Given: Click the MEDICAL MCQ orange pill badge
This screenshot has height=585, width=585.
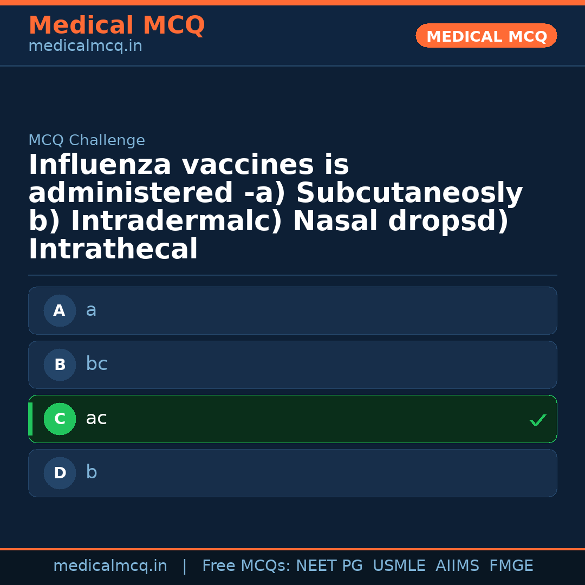Looking at the screenshot, I should (x=486, y=36).
